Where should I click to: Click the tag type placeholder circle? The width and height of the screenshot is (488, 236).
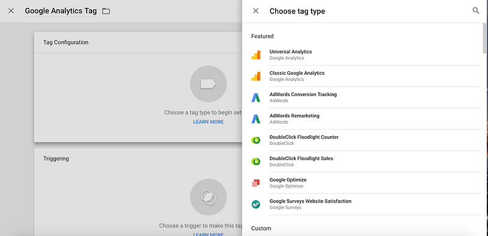tap(208, 84)
